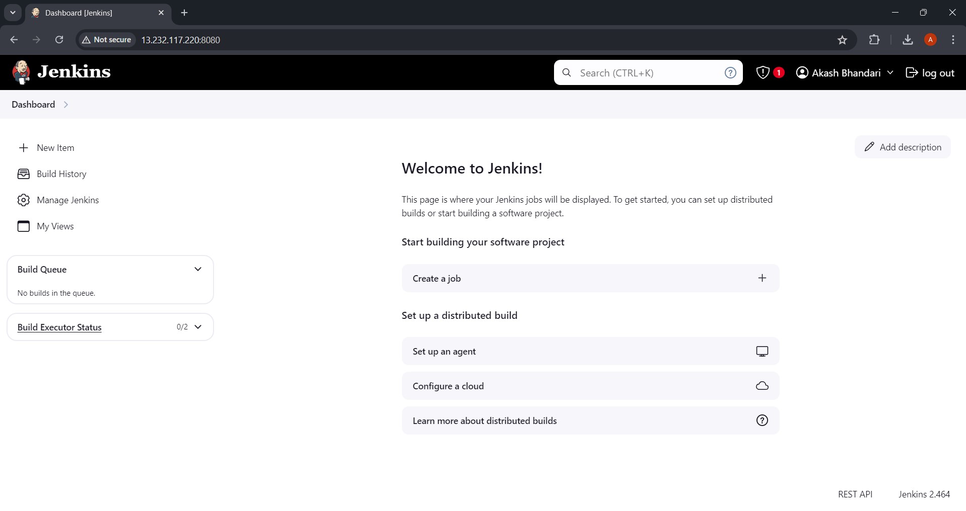Click the Manage Jenkins gear icon

(x=23, y=200)
